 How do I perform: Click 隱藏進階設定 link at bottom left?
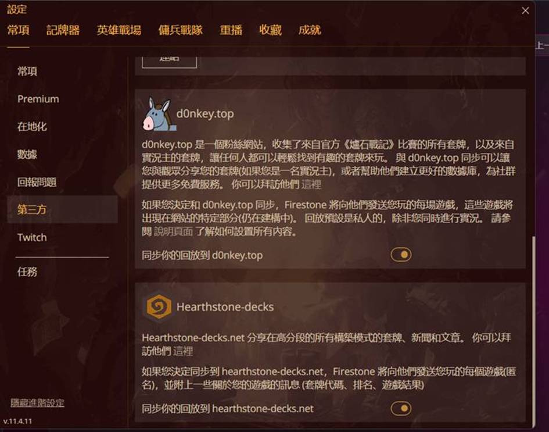click(37, 403)
